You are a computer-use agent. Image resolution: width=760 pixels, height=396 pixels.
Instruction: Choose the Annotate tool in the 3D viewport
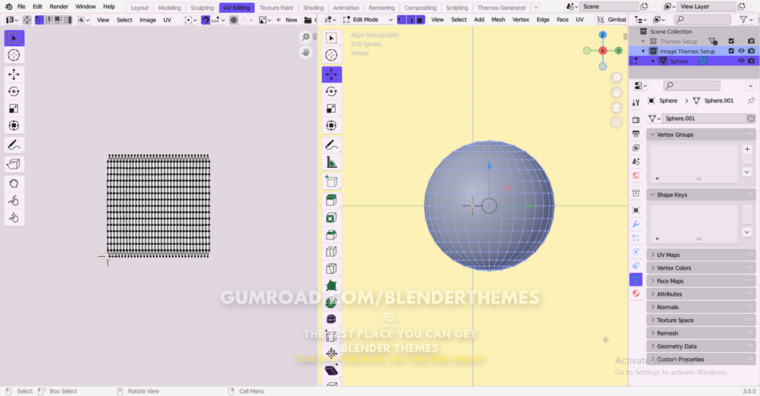(x=331, y=145)
